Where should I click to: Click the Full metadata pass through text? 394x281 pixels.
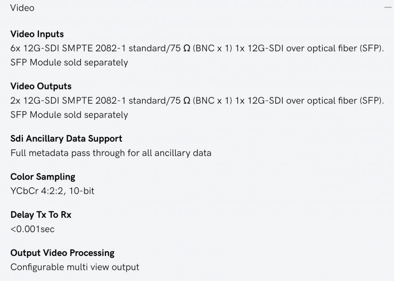(x=111, y=153)
